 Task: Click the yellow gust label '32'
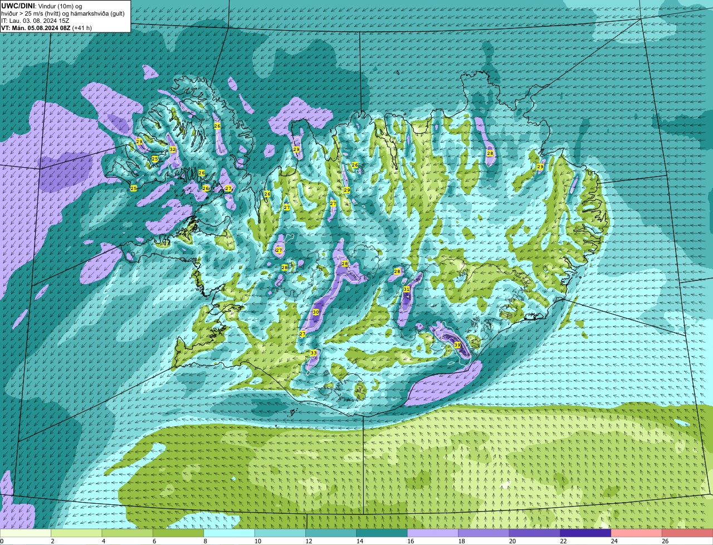click(173, 149)
